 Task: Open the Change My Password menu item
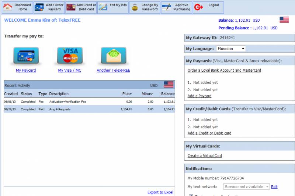click(145, 7)
